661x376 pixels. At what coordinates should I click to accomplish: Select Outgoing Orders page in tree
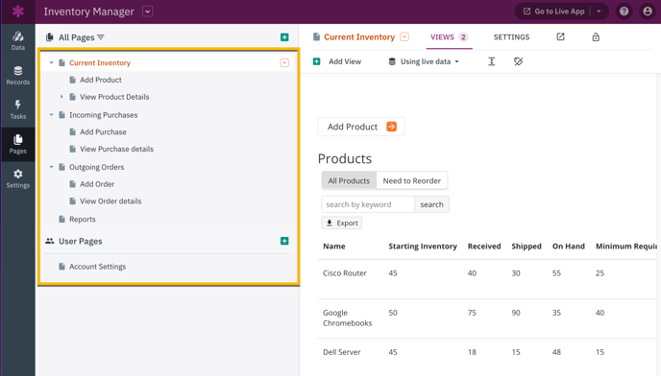pyautogui.click(x=96, y=167)
